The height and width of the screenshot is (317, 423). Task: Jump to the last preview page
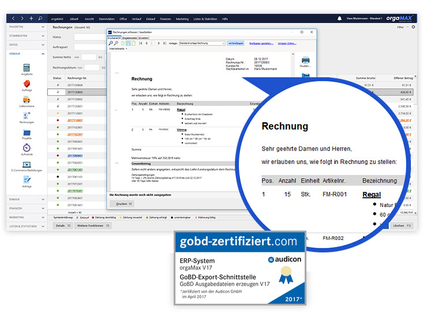click(164, 43)
